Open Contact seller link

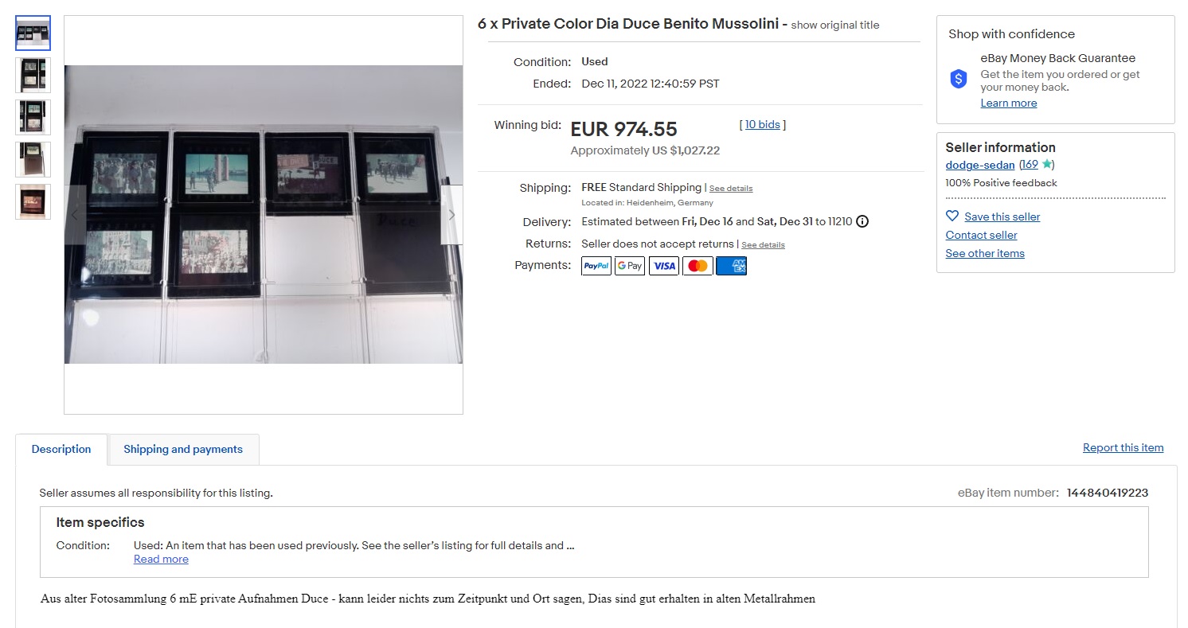(981, 235)
